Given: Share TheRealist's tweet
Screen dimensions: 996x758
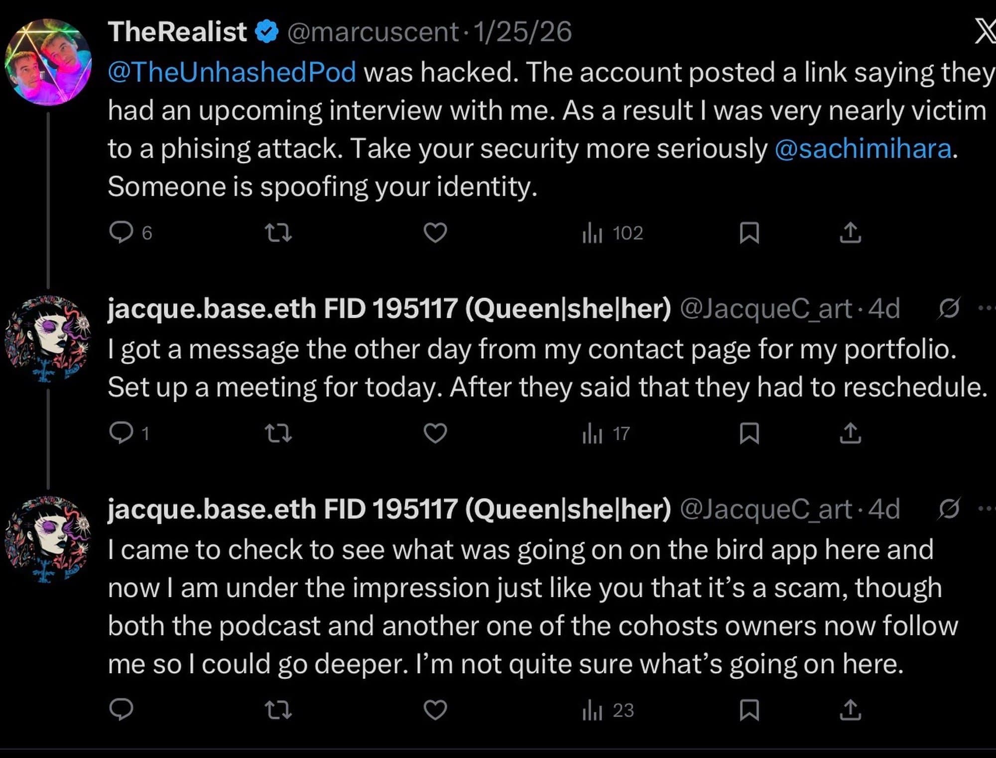Looking at the screenshot, I should (850, 233).
